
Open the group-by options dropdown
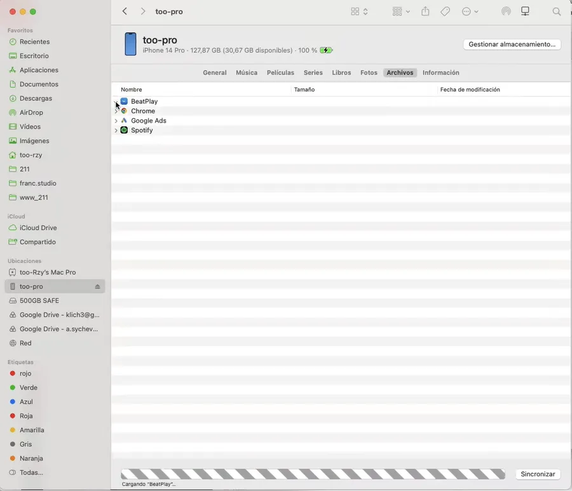coord(401,11)
